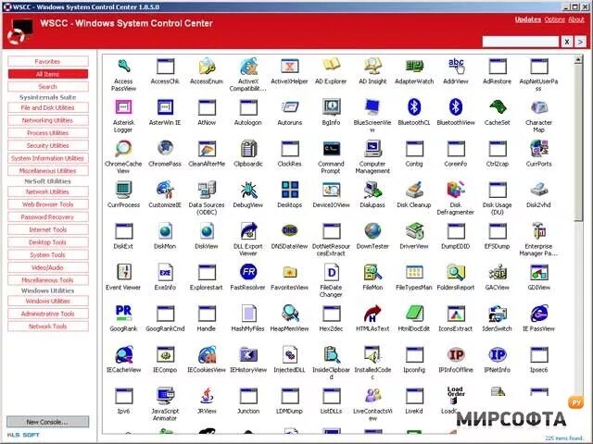Open AdapterWatch icon

[414, 67]
